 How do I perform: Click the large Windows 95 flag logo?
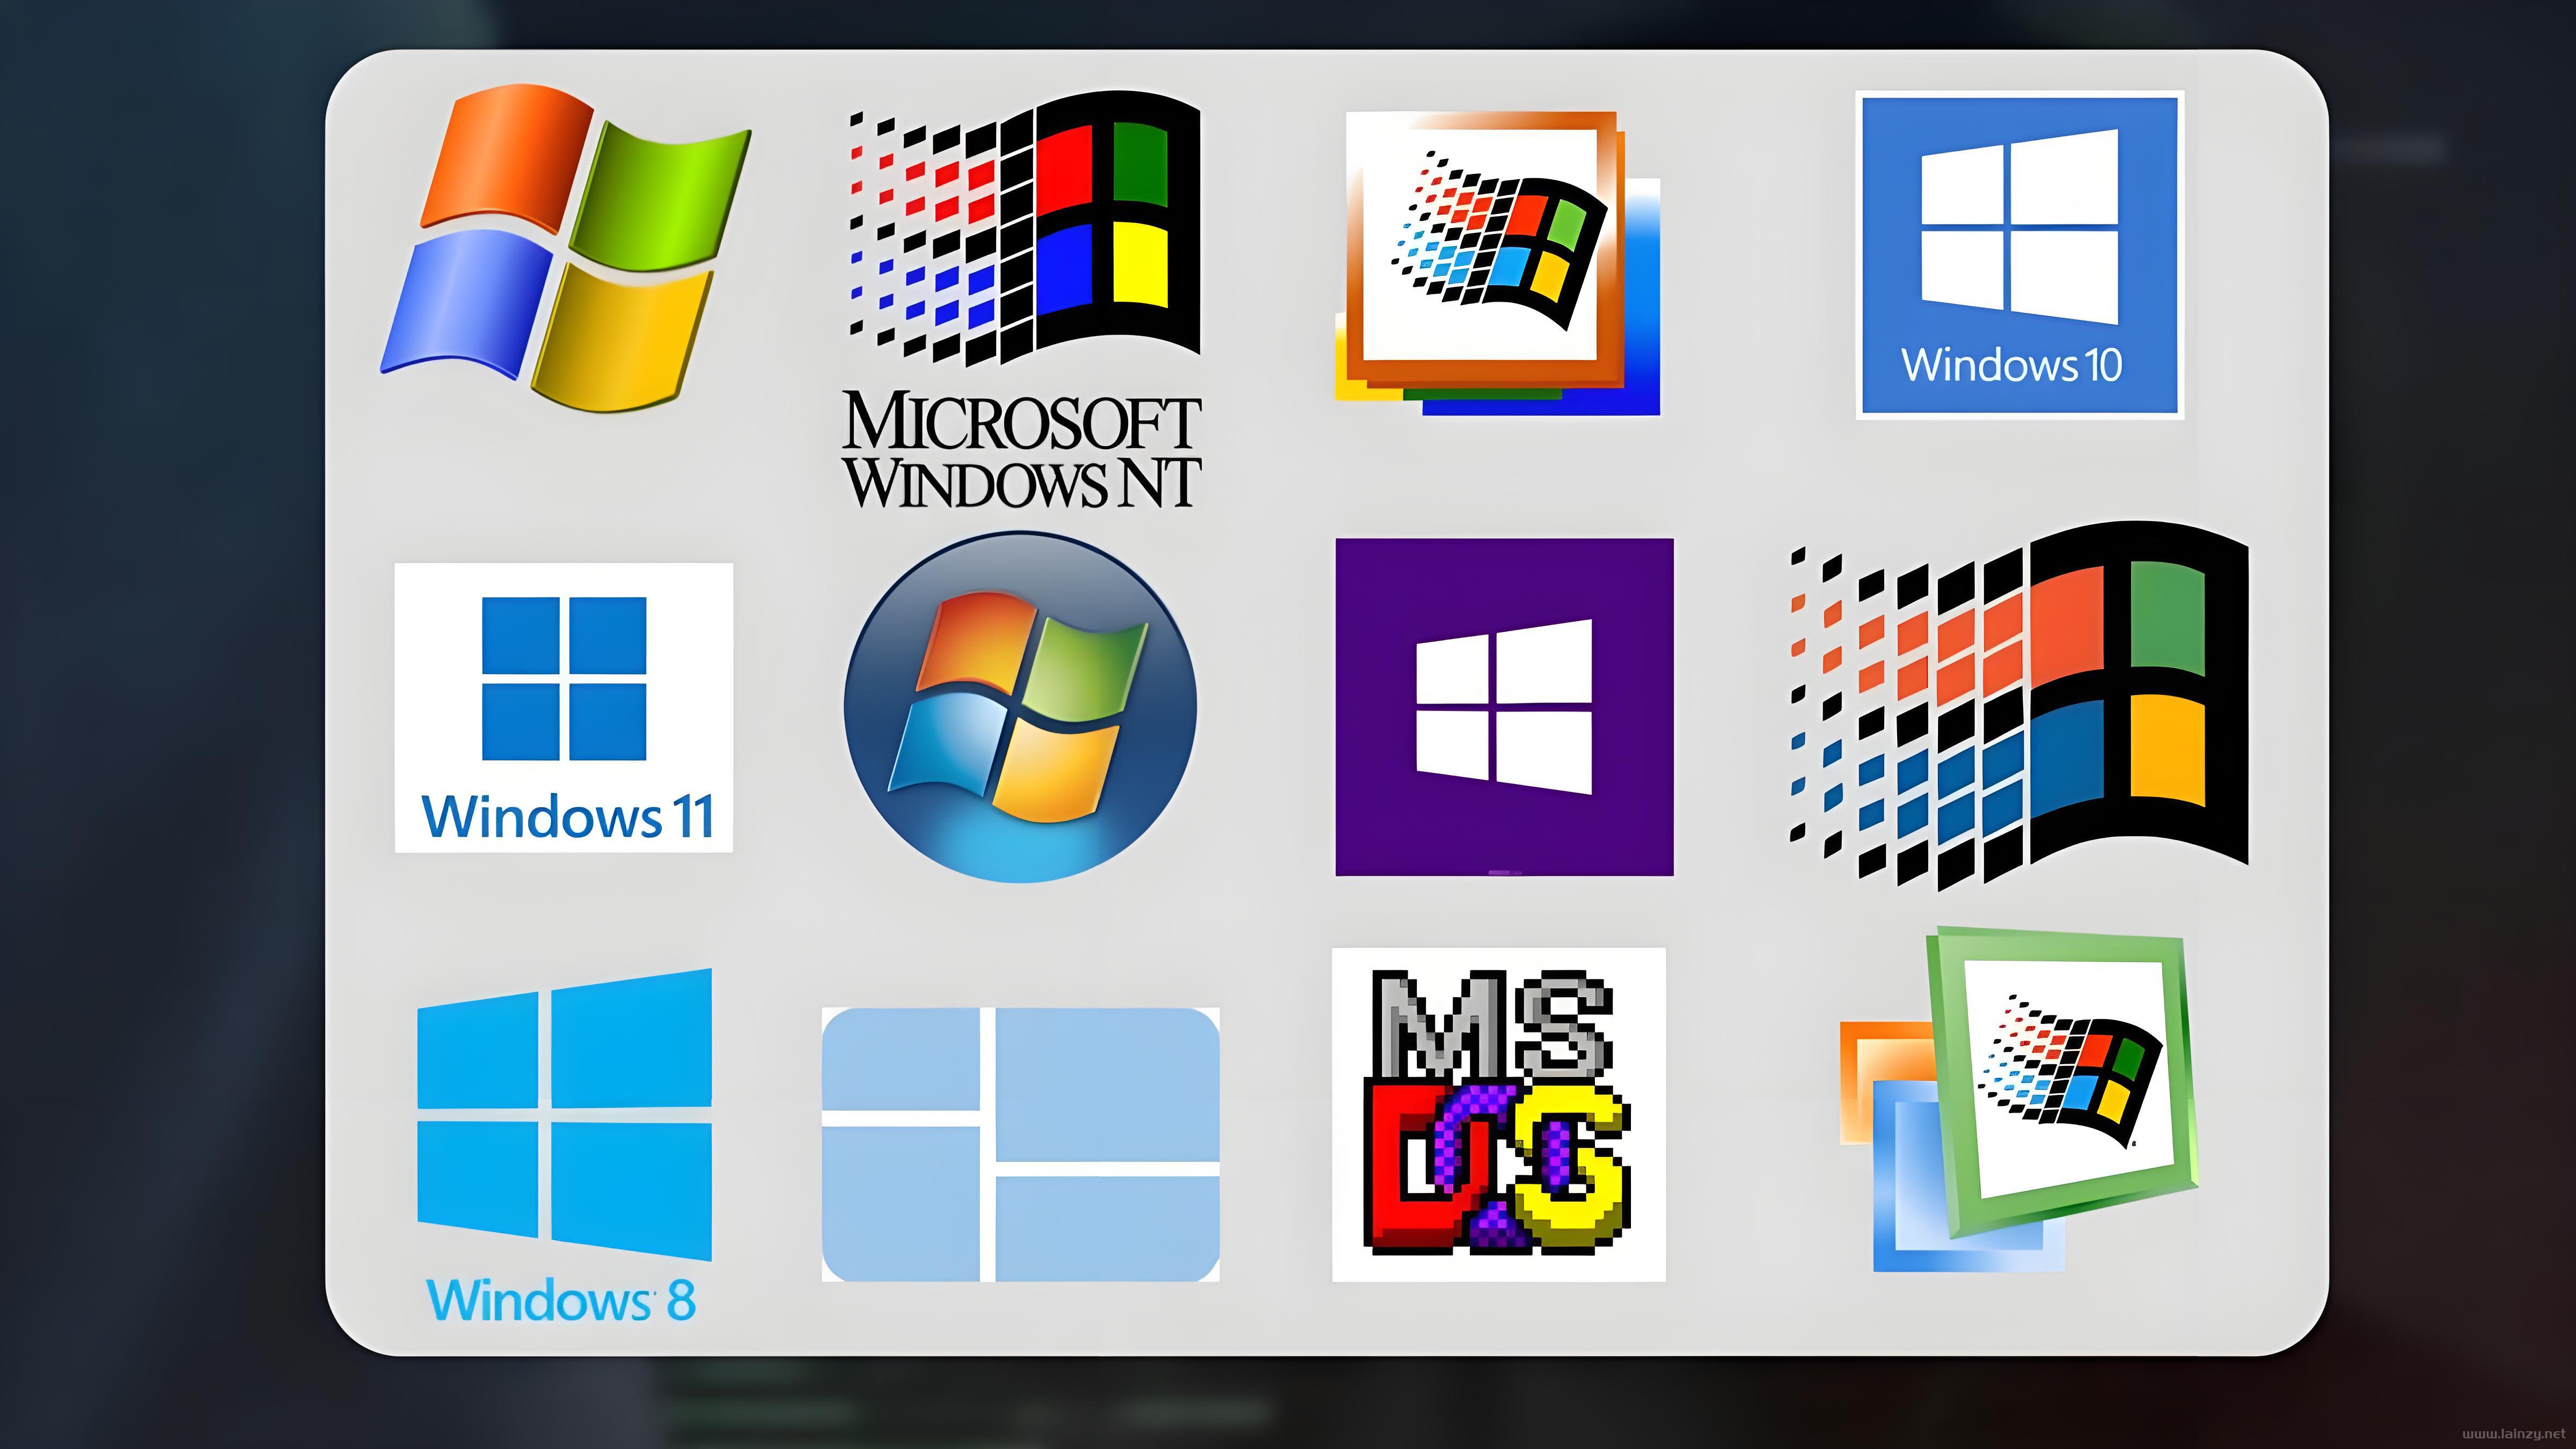2018,705
